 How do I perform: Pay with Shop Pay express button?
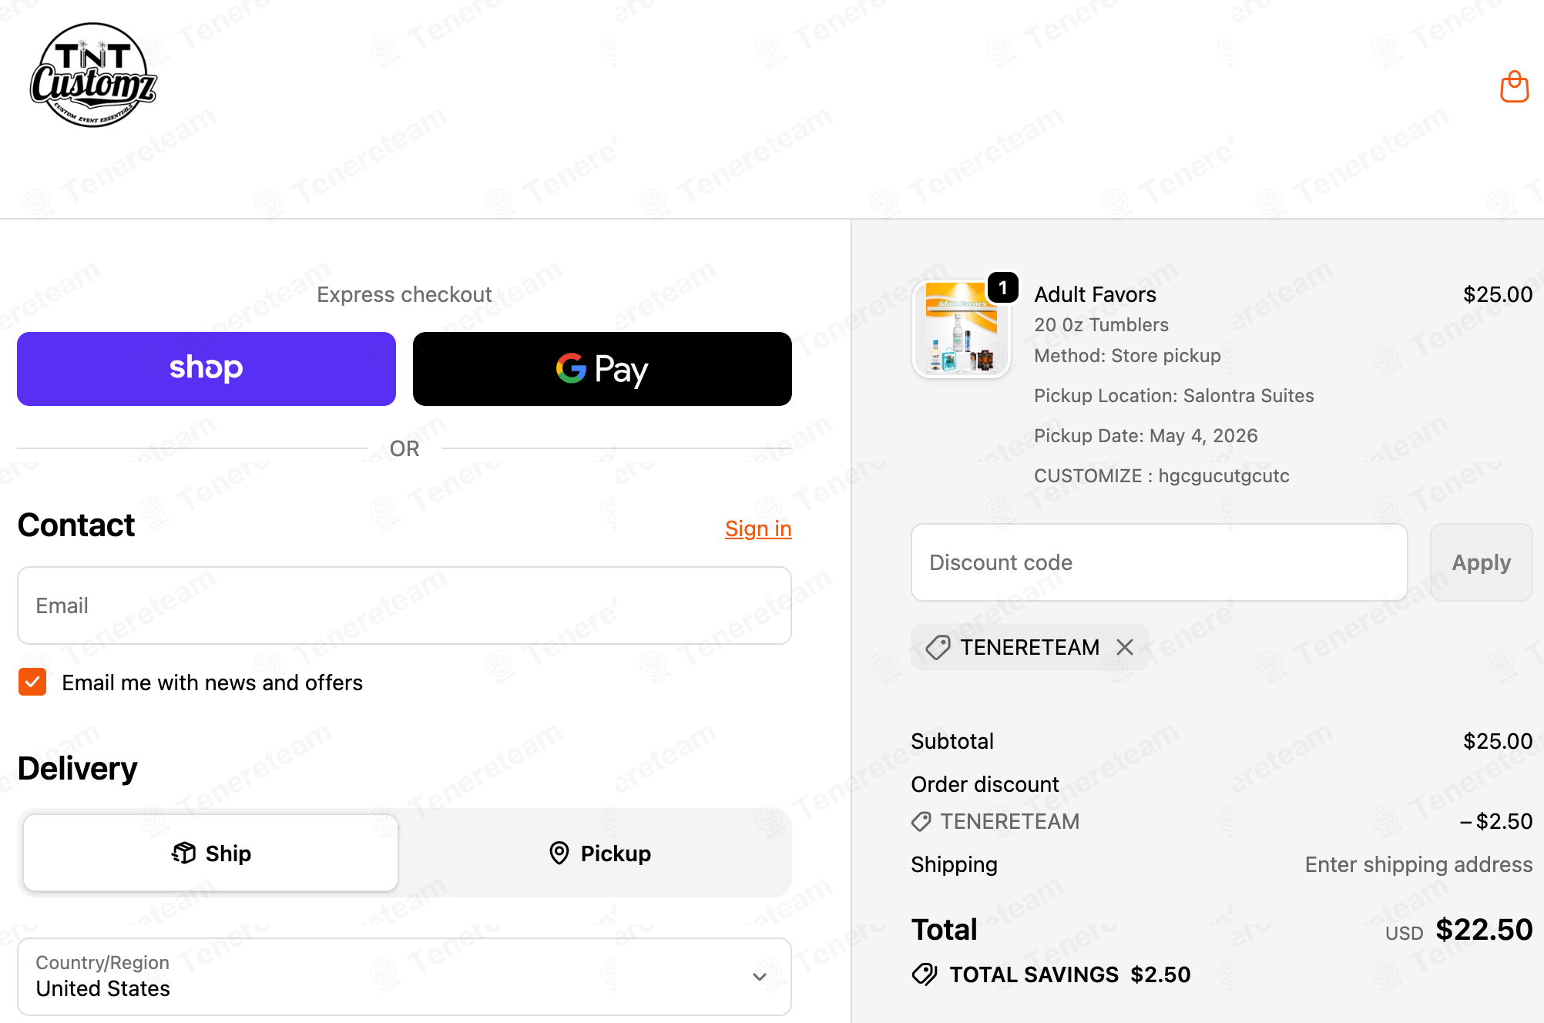tap(206, 369)
